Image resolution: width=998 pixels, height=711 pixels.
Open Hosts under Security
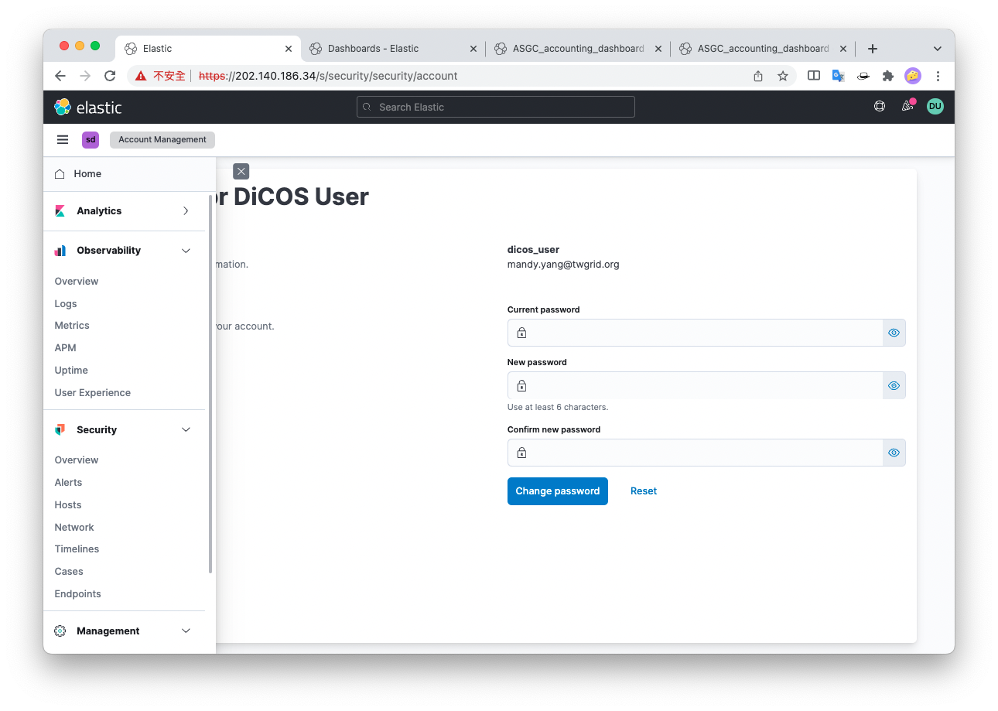[x=68, y=505]
